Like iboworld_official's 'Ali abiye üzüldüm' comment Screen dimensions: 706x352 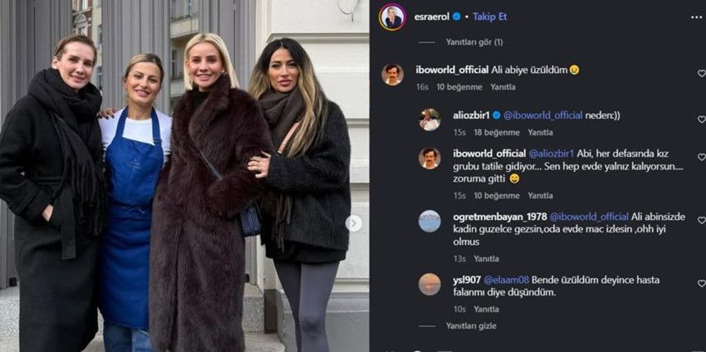702,73
